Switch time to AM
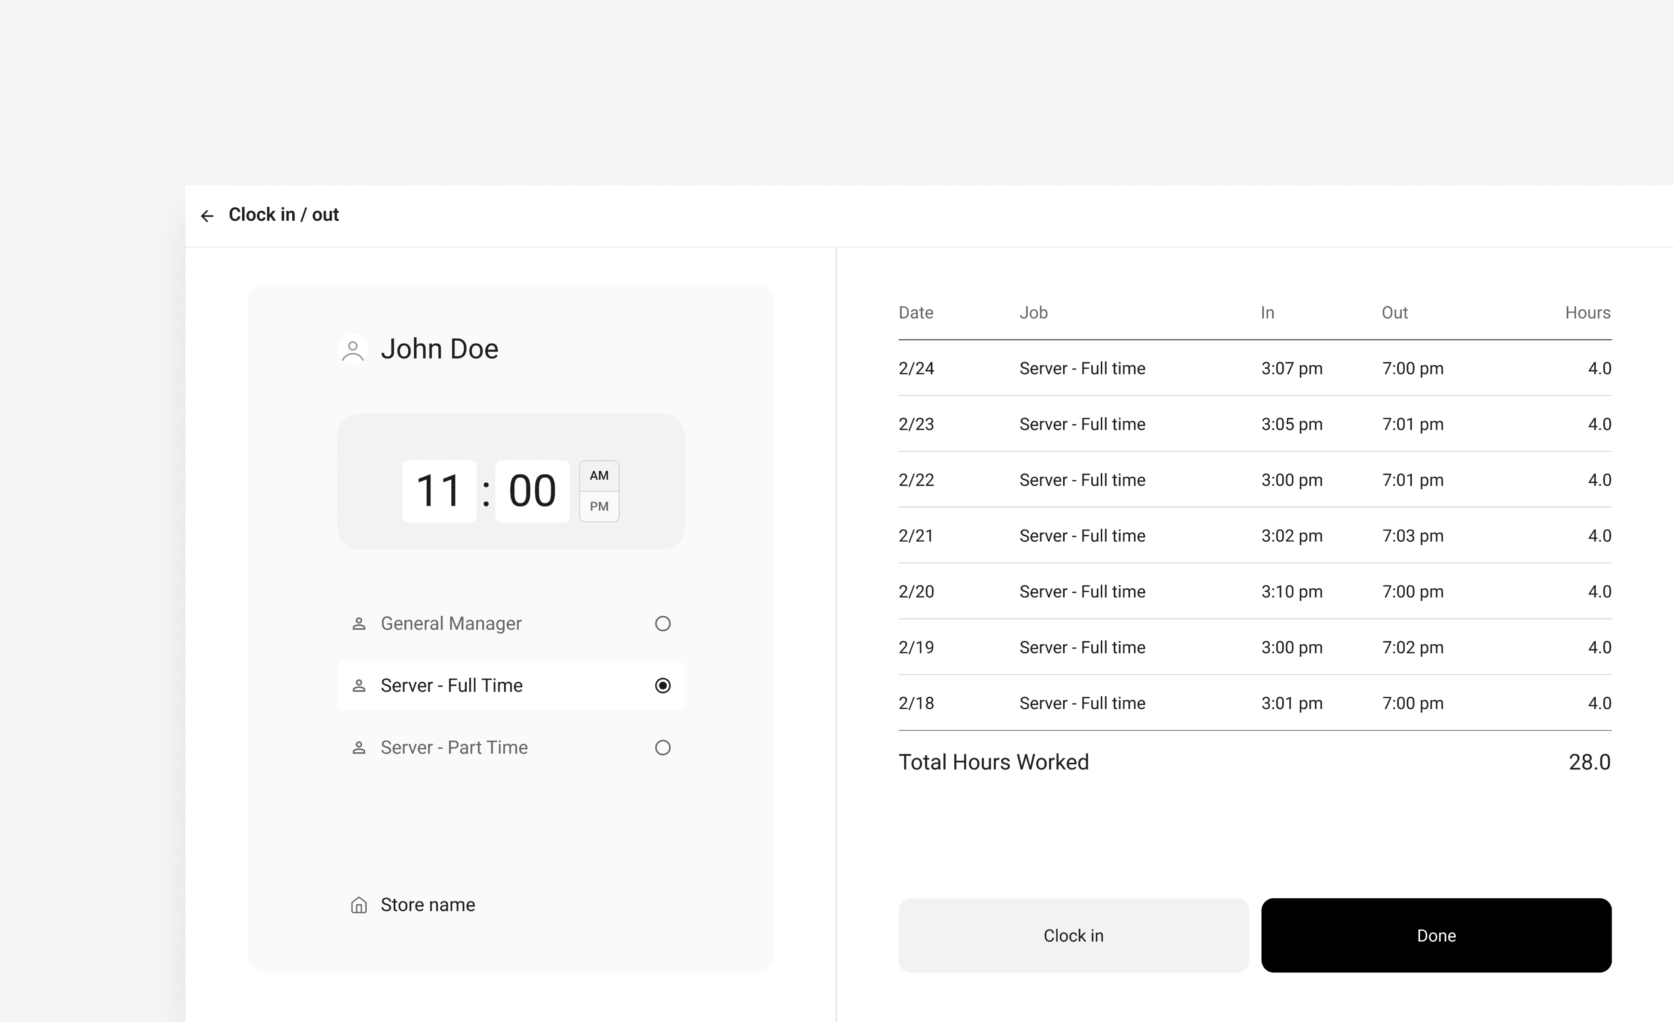 (x=599, y=476)
